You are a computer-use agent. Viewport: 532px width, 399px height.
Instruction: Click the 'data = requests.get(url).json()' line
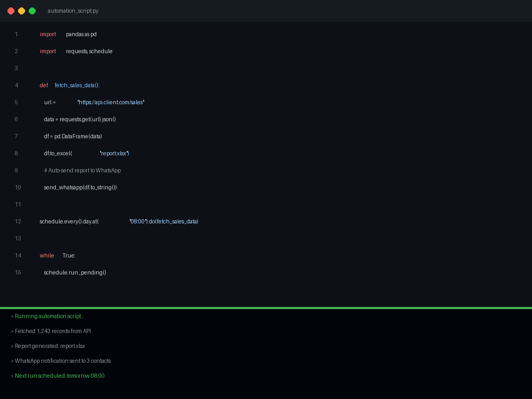coord(80,119)
